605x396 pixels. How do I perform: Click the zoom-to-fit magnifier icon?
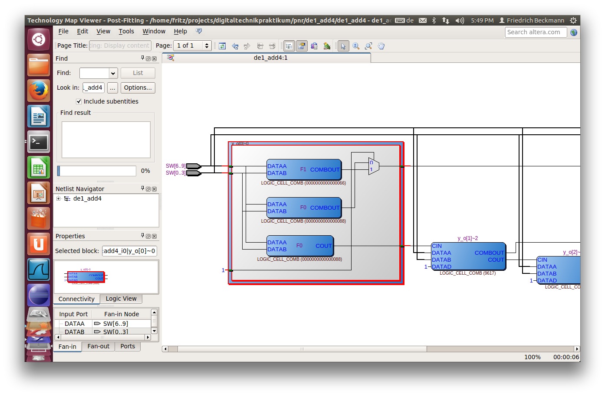368,46
